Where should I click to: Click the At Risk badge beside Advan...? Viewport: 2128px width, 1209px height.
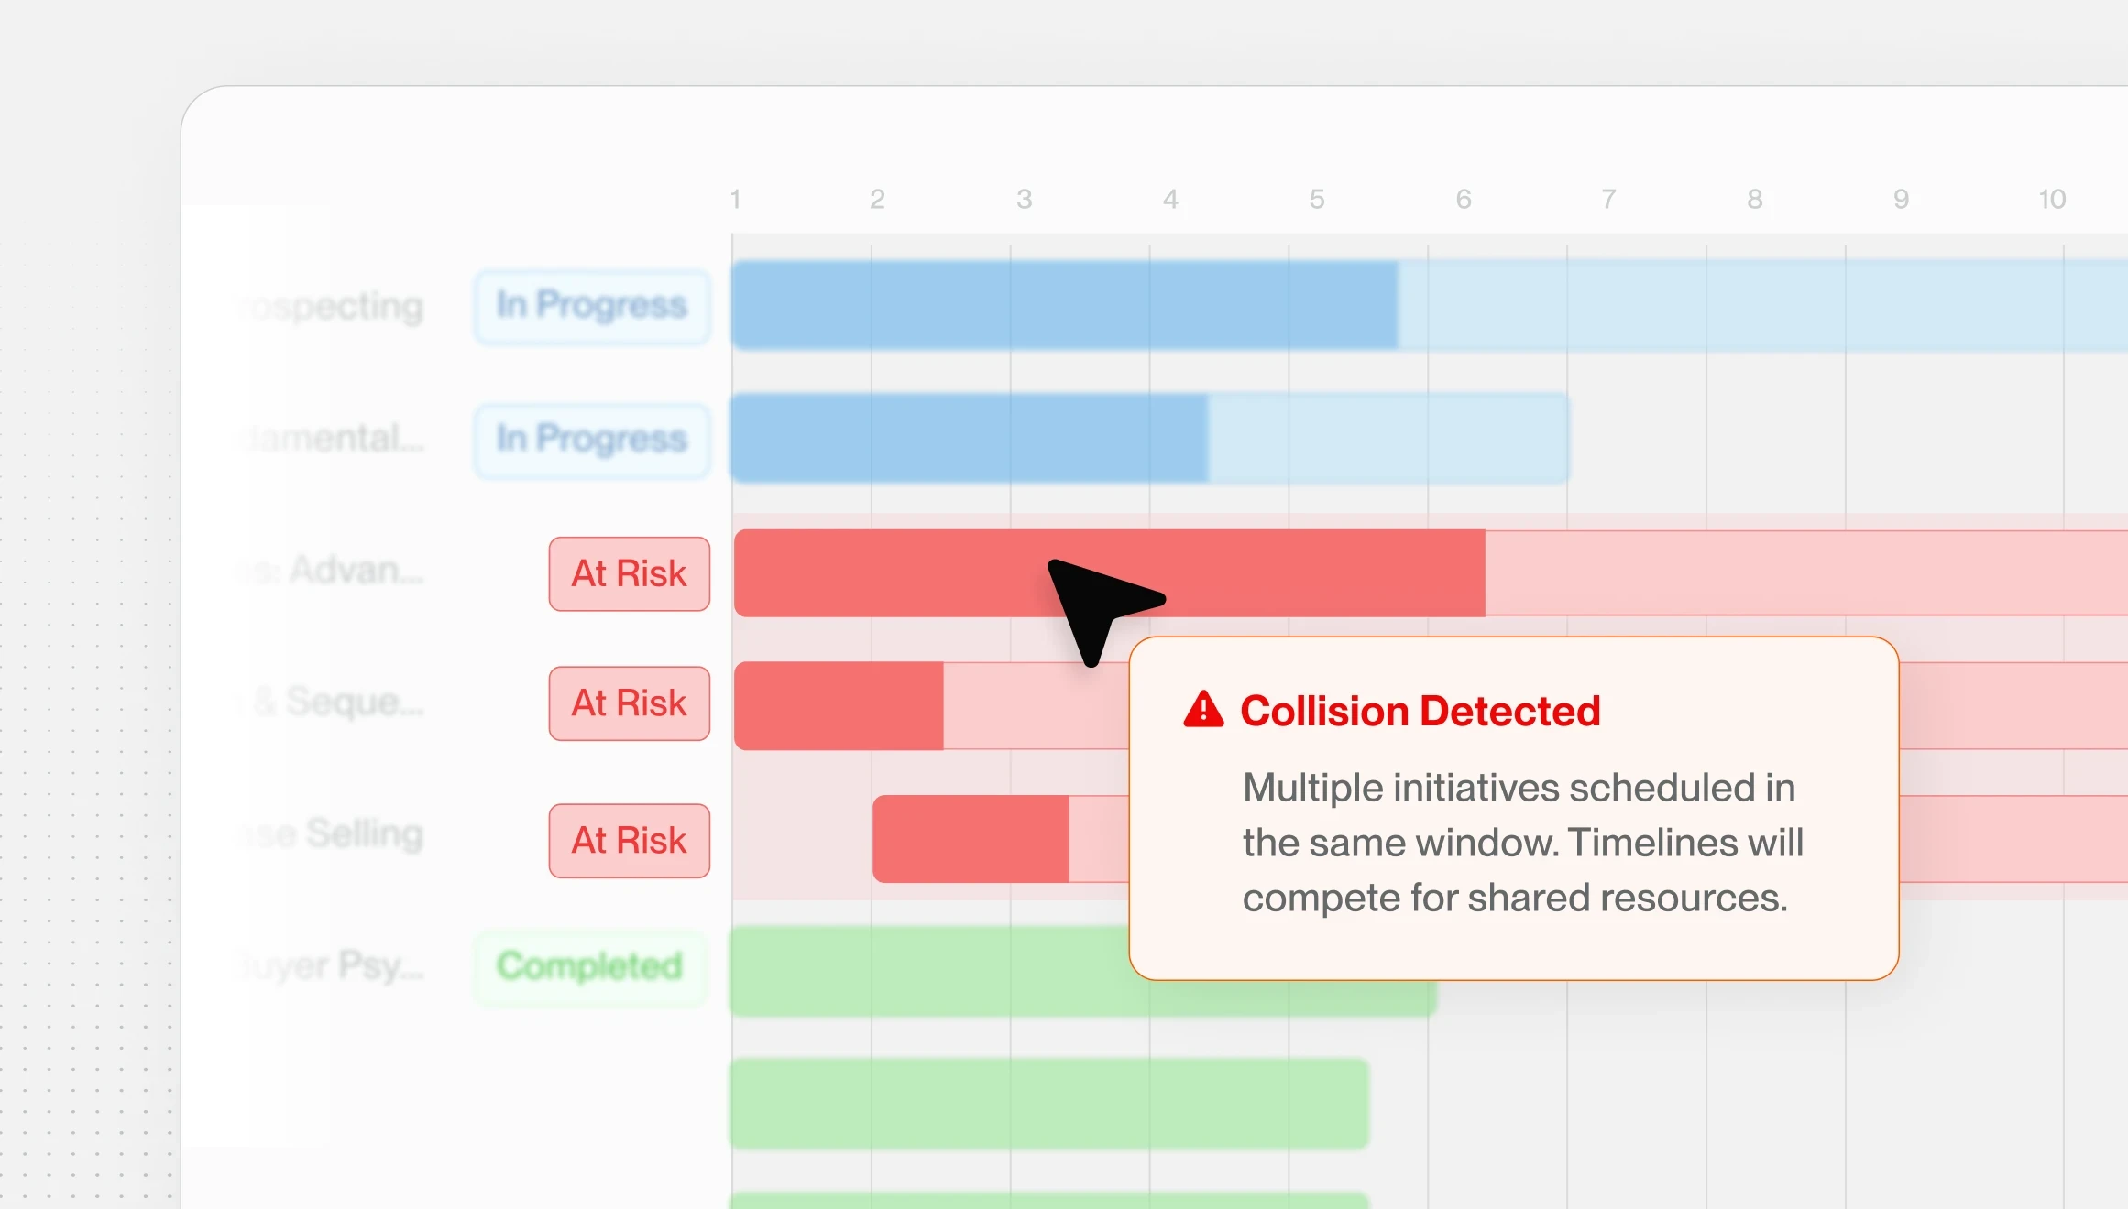click(630, 573)
